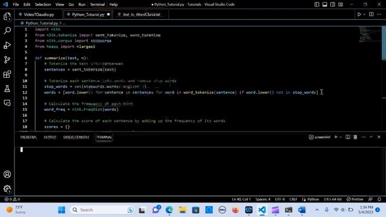Image resolution: width=386 pixels, height=217 pixels.
Task: Click into the terminal input area
Action: [200, 171]
